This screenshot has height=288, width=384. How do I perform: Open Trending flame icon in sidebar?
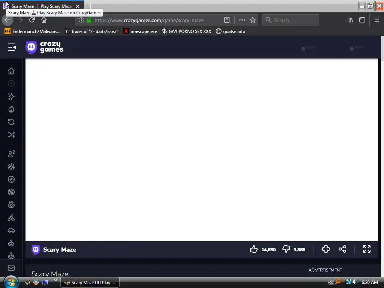point(11,109)
